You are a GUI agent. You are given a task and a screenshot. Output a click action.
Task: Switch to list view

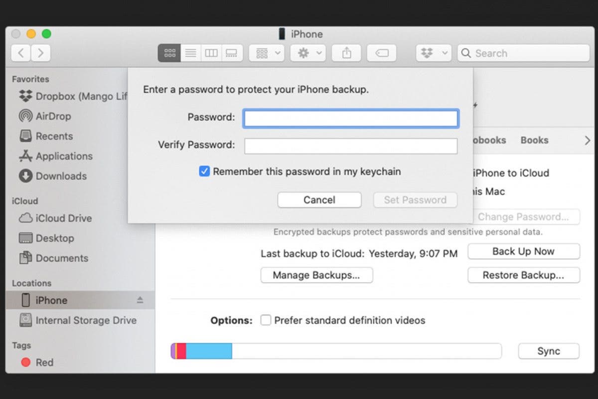click(x=190, y=53)
